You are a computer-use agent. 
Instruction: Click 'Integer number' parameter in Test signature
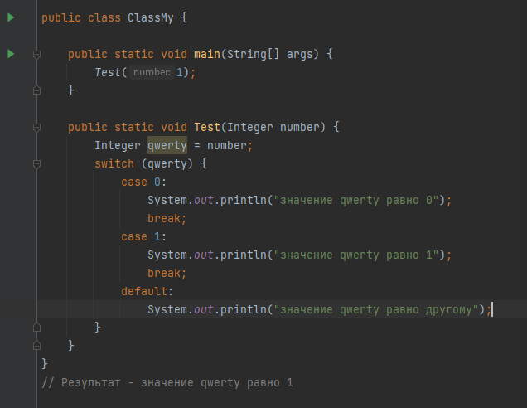coord(273,127)
